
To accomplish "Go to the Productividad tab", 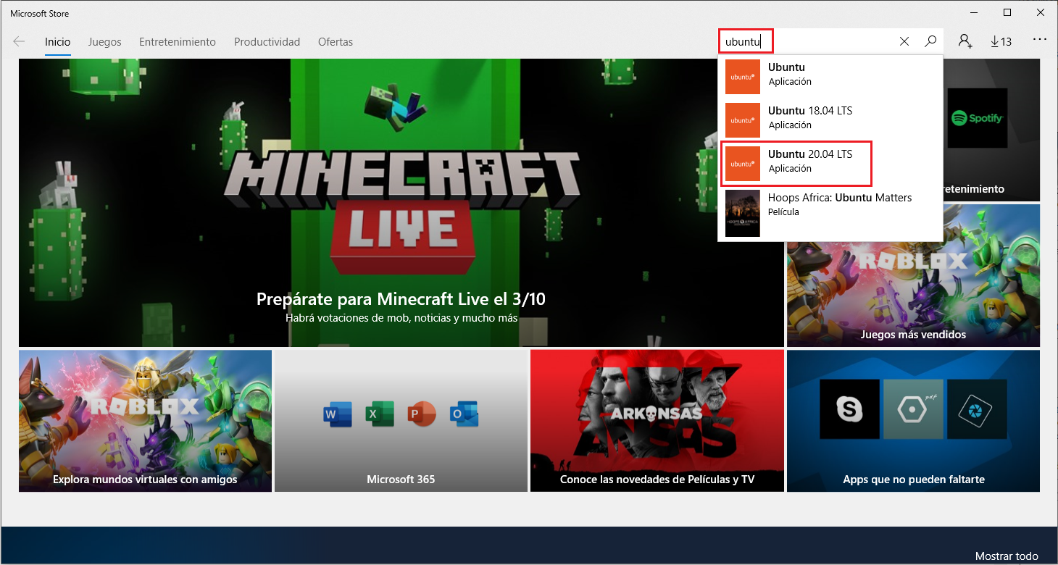I will pyautogui.click(x=267, y=42).
